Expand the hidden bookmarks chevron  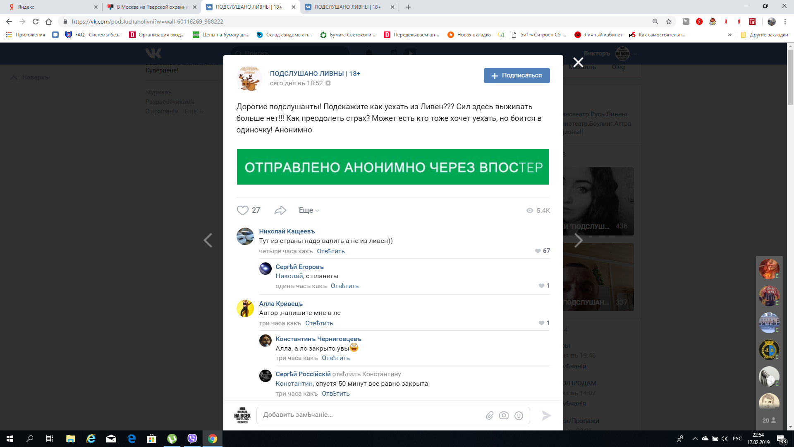point(730,35)
